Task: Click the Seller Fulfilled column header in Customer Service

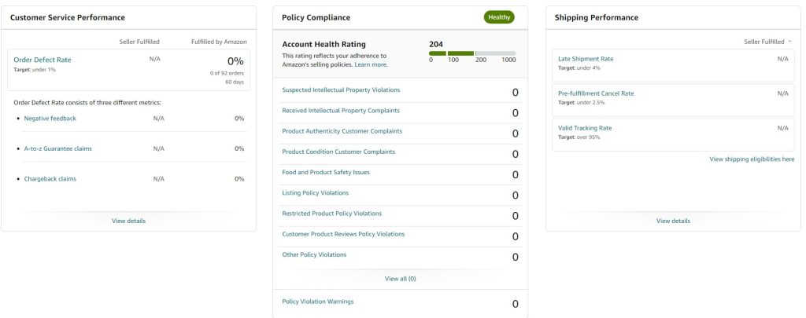Action: 139,42
